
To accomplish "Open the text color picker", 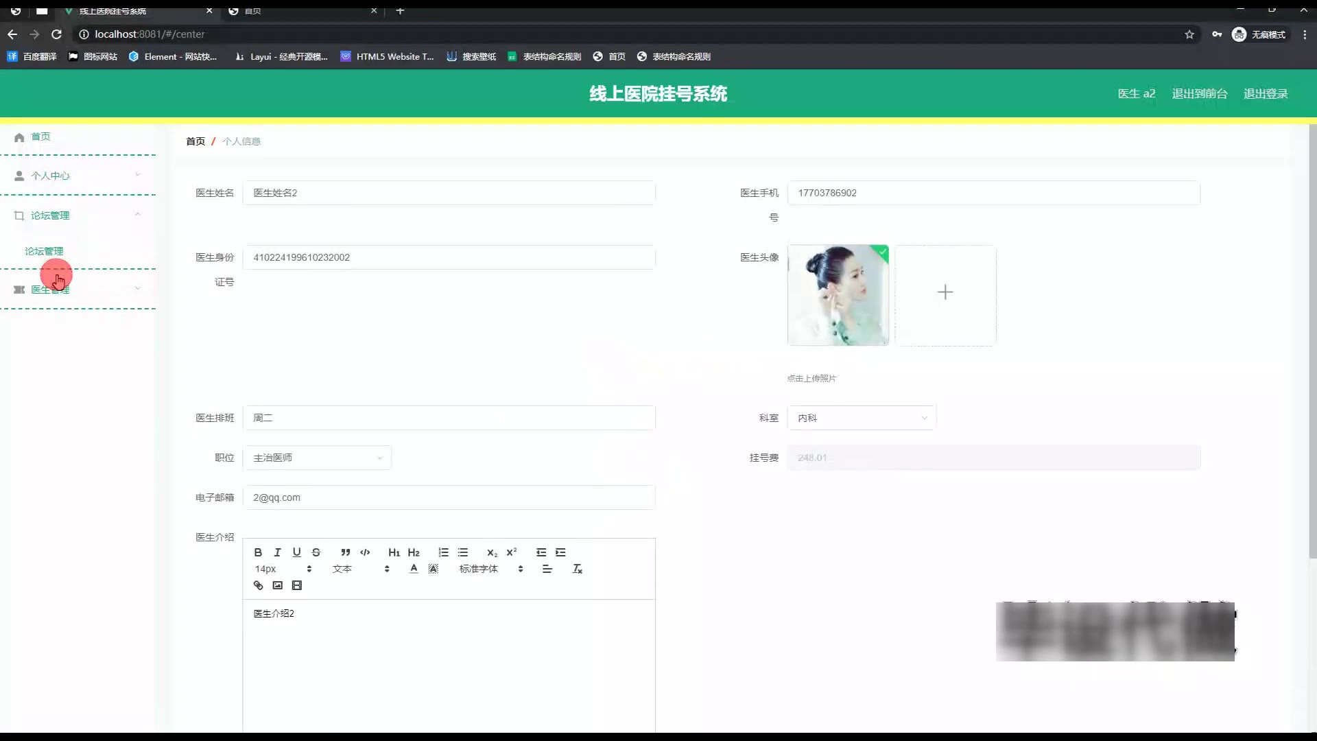I will point(414,569).
